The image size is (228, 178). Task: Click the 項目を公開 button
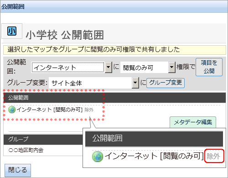[x=209, y=67]
